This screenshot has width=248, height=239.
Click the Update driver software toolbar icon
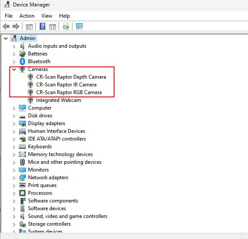(66, 26)
